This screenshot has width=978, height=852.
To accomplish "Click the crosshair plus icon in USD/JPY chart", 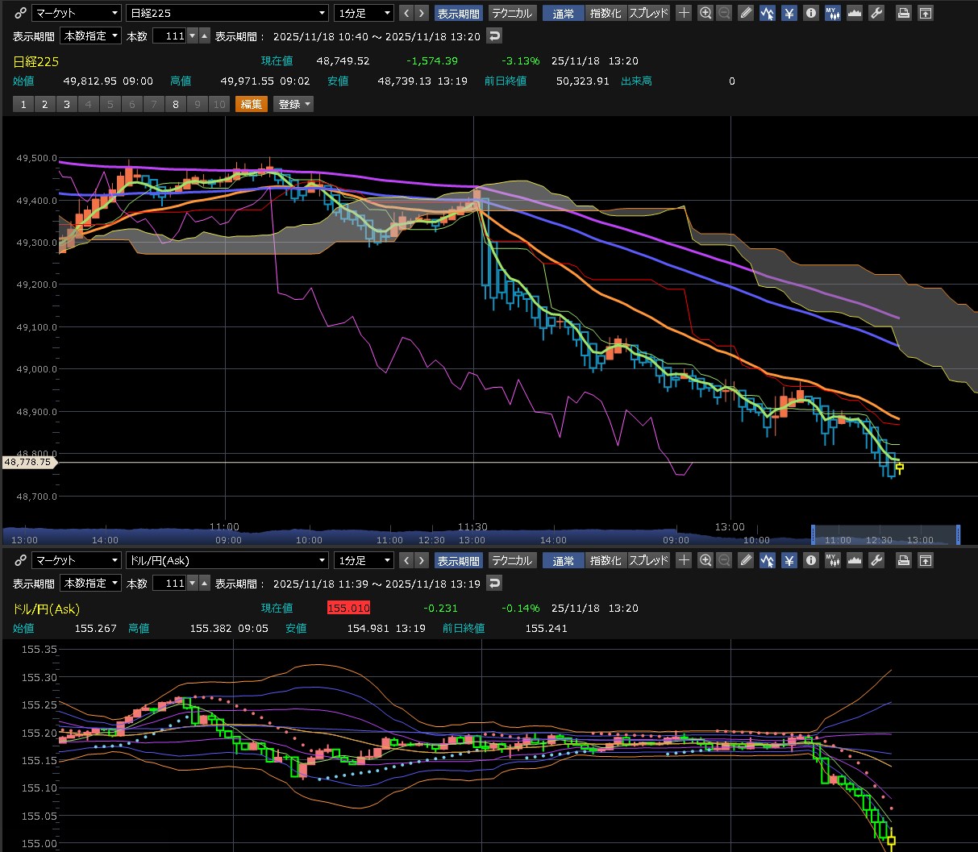I will click(684, 560).
